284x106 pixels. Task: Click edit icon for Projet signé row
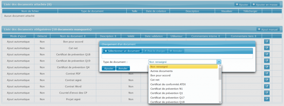pos(267,99)
